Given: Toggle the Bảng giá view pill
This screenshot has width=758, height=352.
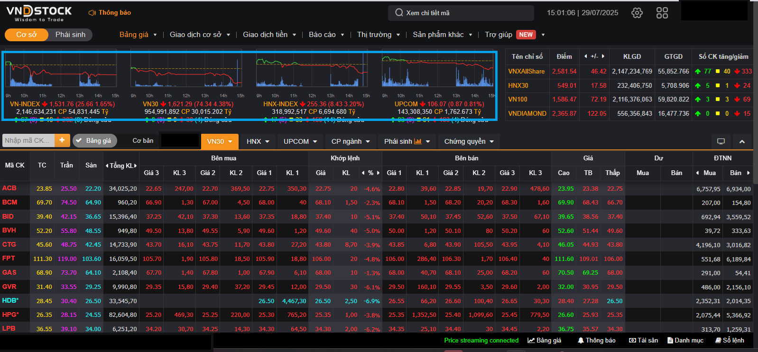Looking at the screenshot, I should tap(94, 141).
